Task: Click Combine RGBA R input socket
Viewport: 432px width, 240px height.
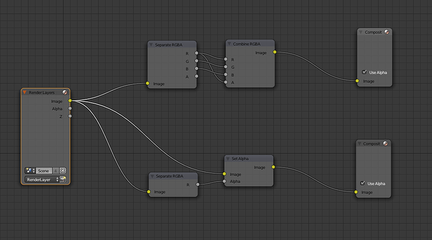Action: pos(226,59)
